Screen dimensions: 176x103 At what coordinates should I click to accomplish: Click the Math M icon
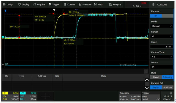(x=95, y=4)
